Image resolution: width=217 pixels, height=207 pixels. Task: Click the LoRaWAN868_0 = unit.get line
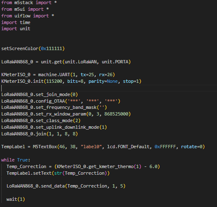pos(66,62)
